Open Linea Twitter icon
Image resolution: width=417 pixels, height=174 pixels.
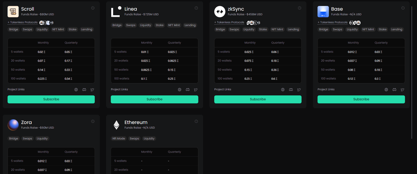click(x=196, y=90)
